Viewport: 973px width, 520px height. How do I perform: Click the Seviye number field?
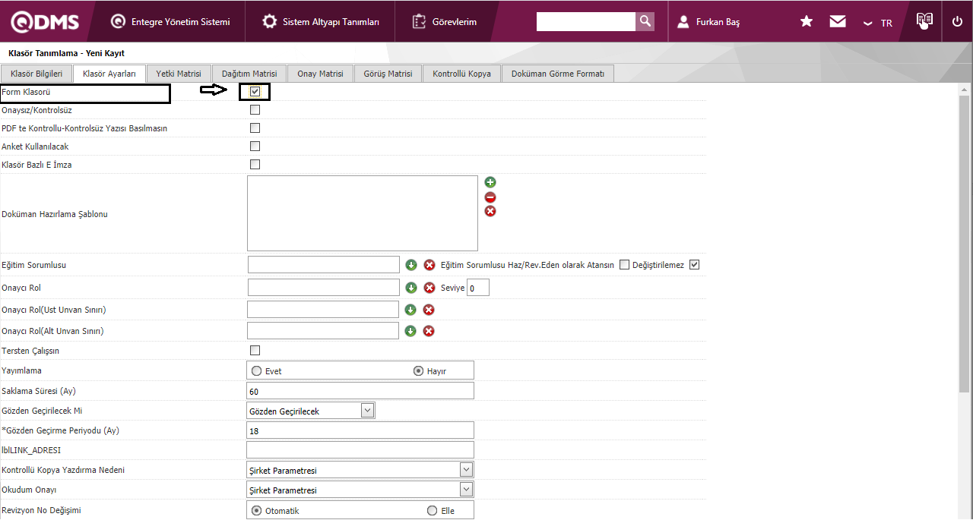click(x=478, y=288)
